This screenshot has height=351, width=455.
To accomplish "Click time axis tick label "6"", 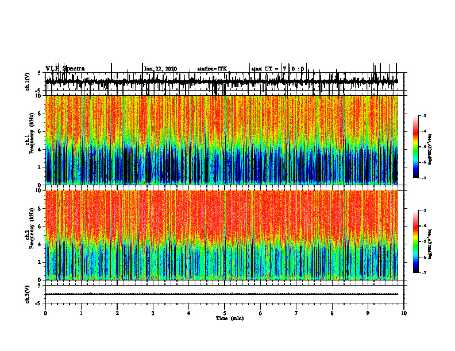I will point(261,313).
